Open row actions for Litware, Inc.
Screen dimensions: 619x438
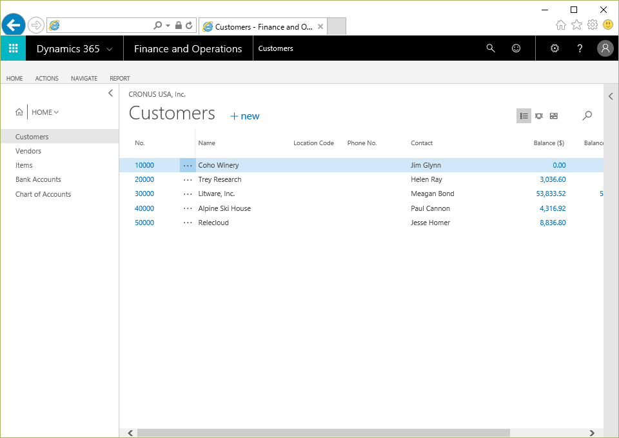[x=188, y=194]
